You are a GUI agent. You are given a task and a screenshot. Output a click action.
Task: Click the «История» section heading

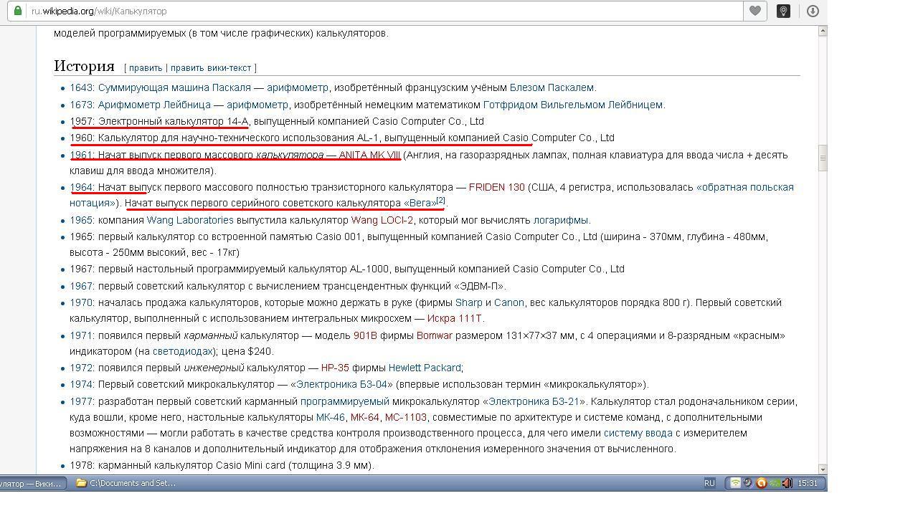click(85, 66)
